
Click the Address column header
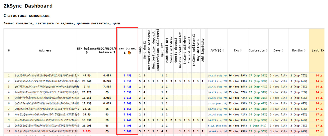point(45,51)
